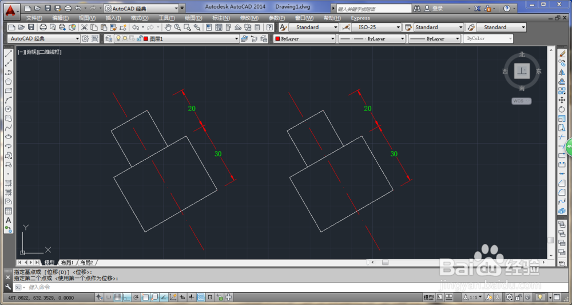Select the Rectangle draw tool

click(x=9, y=91)
